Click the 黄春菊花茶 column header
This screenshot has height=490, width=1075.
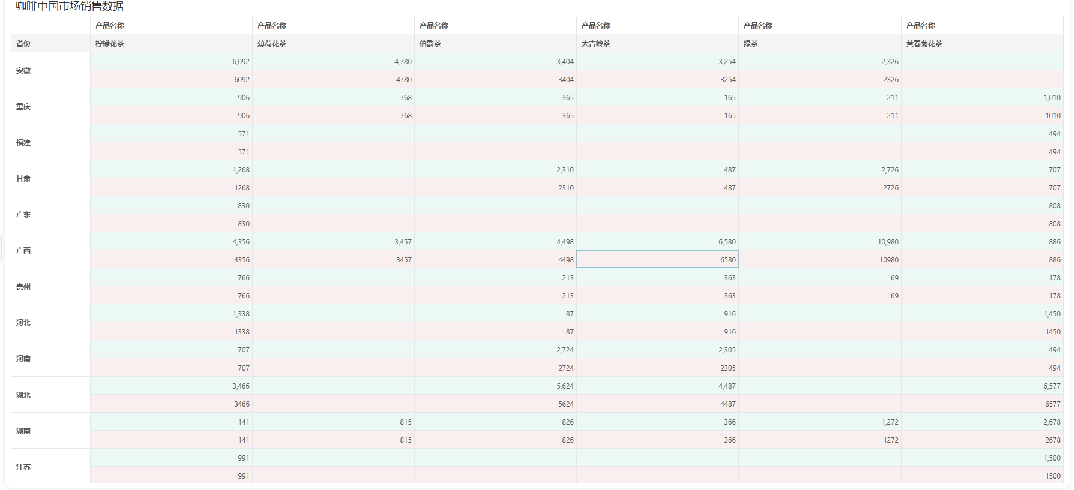[x=982, y=43]
